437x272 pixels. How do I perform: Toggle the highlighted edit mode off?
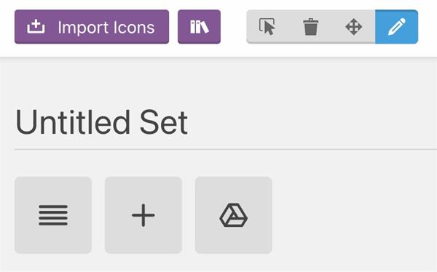click(397, 27)
